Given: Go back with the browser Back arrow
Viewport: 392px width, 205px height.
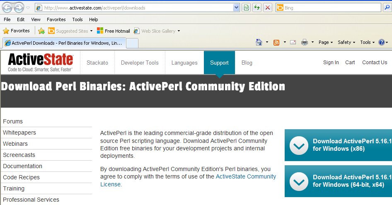Looking at the screenshot, I should 7,8.
